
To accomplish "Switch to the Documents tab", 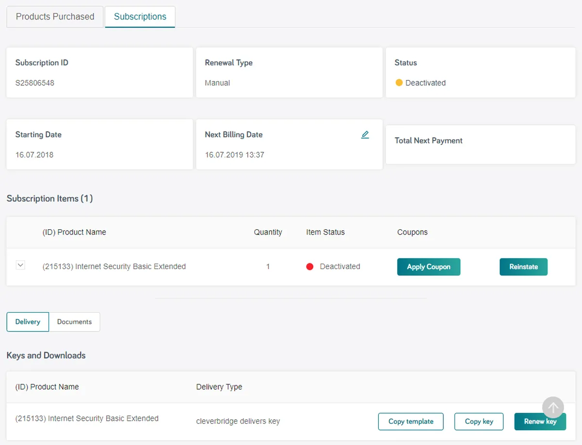I will tap(74, 322).
